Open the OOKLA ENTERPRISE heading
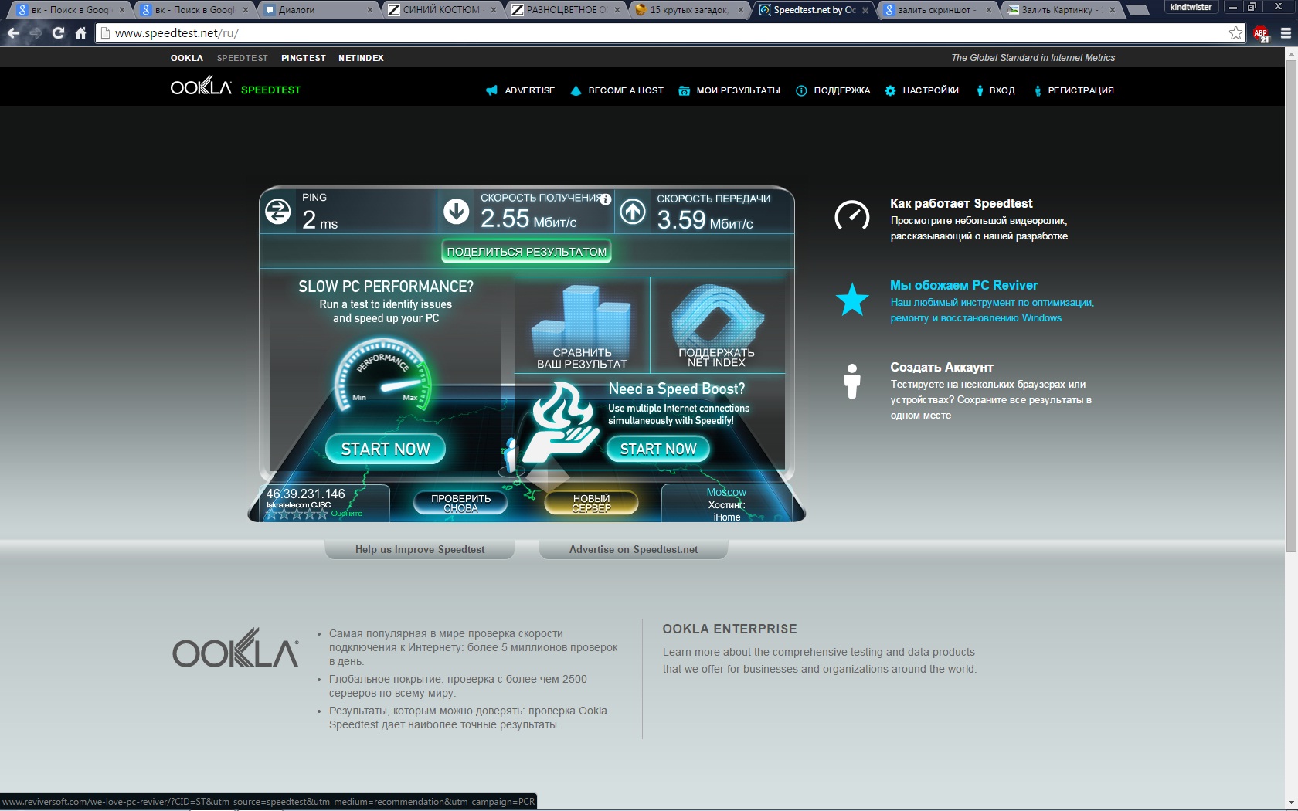1298x811 pixels. click(729, 629)
